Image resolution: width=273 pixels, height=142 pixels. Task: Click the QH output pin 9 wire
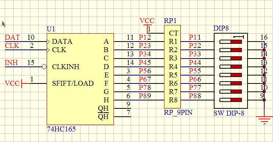122,108
